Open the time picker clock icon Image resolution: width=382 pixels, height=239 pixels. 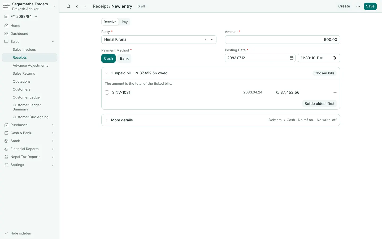click(x=334, y=58)
